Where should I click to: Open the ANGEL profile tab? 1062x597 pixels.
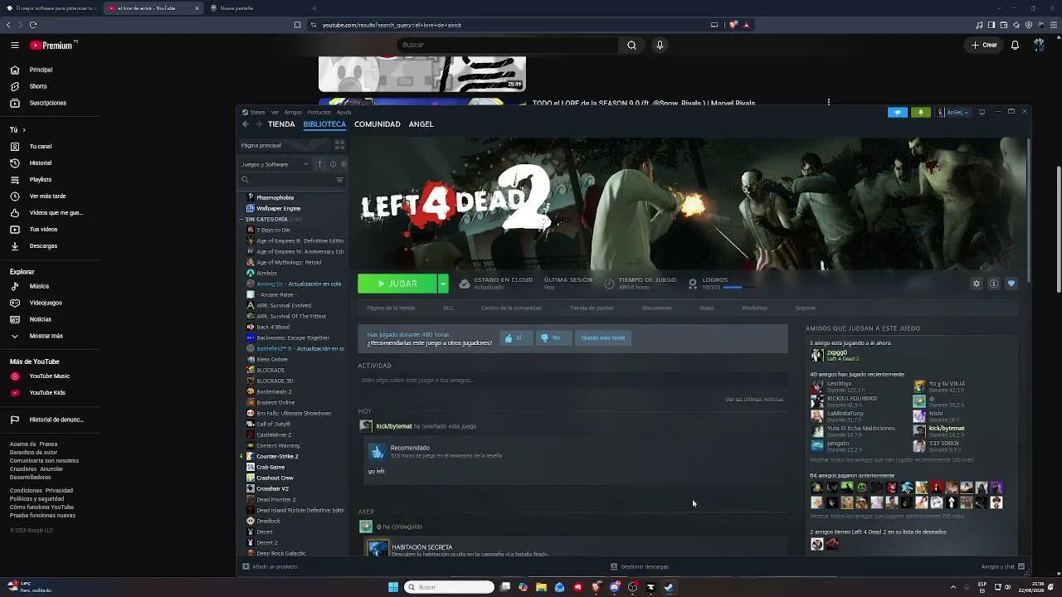pos(421,124)
